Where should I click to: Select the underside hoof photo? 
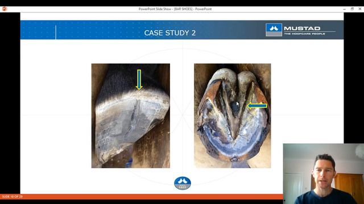coord(233,116)
